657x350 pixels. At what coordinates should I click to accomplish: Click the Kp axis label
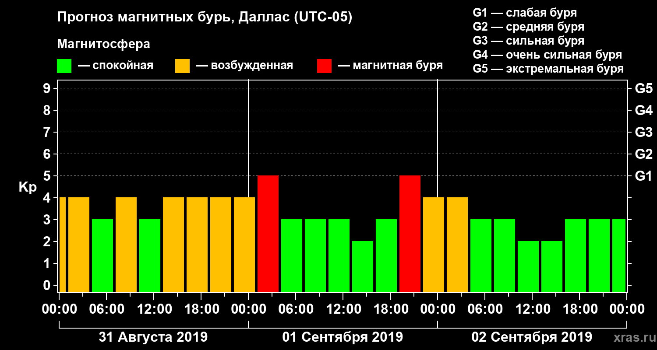pos(27,188)
